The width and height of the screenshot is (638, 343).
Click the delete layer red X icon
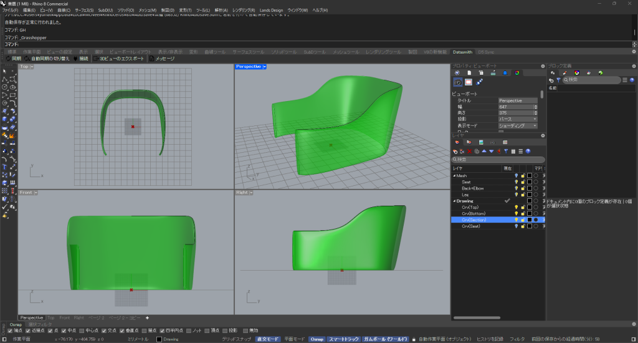[469, 151]
